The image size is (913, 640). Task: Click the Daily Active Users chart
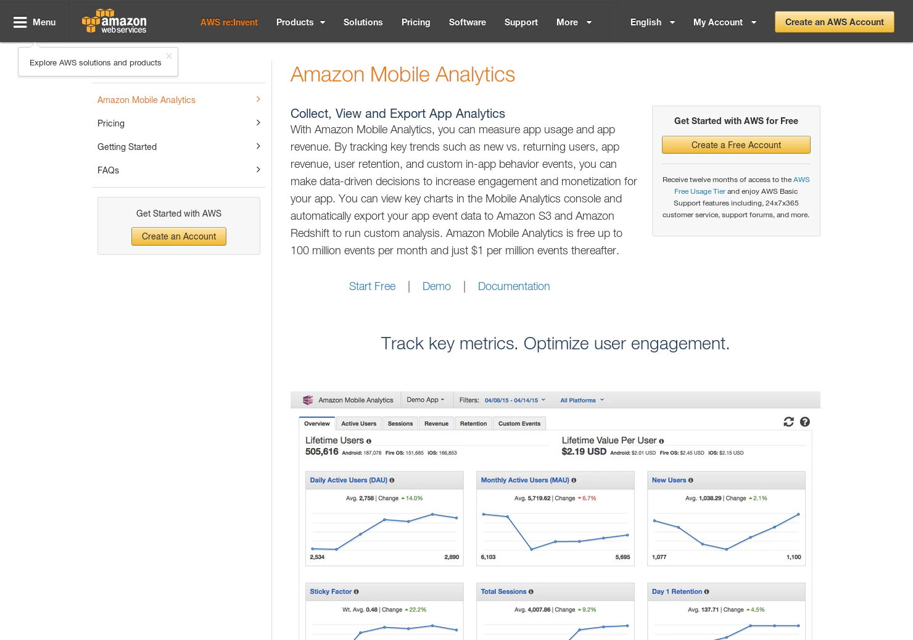pos(384,531)
